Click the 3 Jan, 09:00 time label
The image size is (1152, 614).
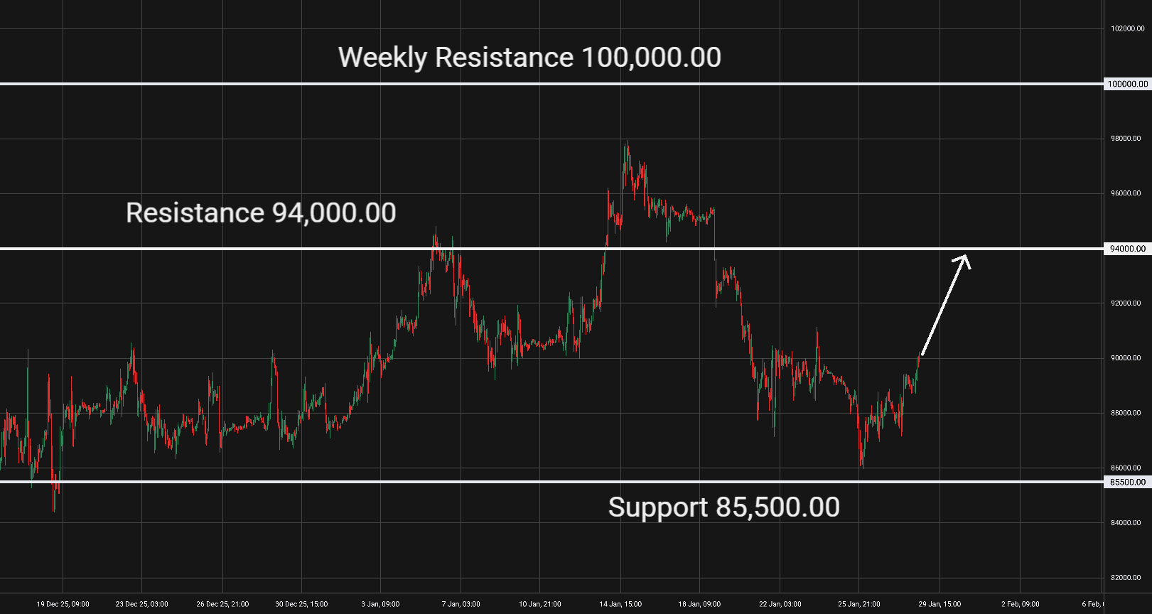click(380, 604)
